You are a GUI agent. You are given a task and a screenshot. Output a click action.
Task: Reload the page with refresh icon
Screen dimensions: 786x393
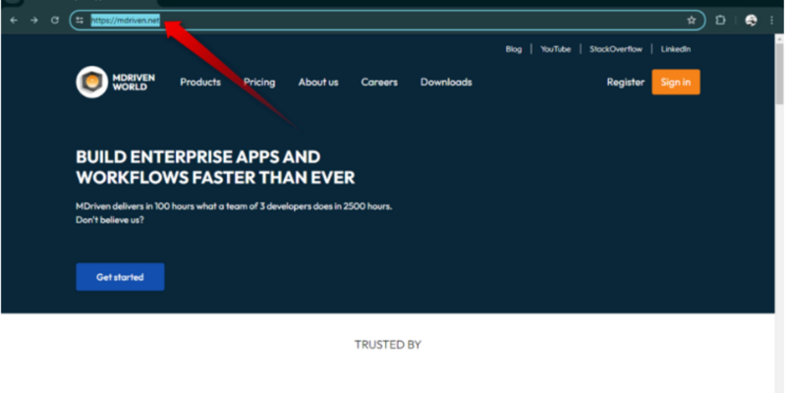[55, 20]
